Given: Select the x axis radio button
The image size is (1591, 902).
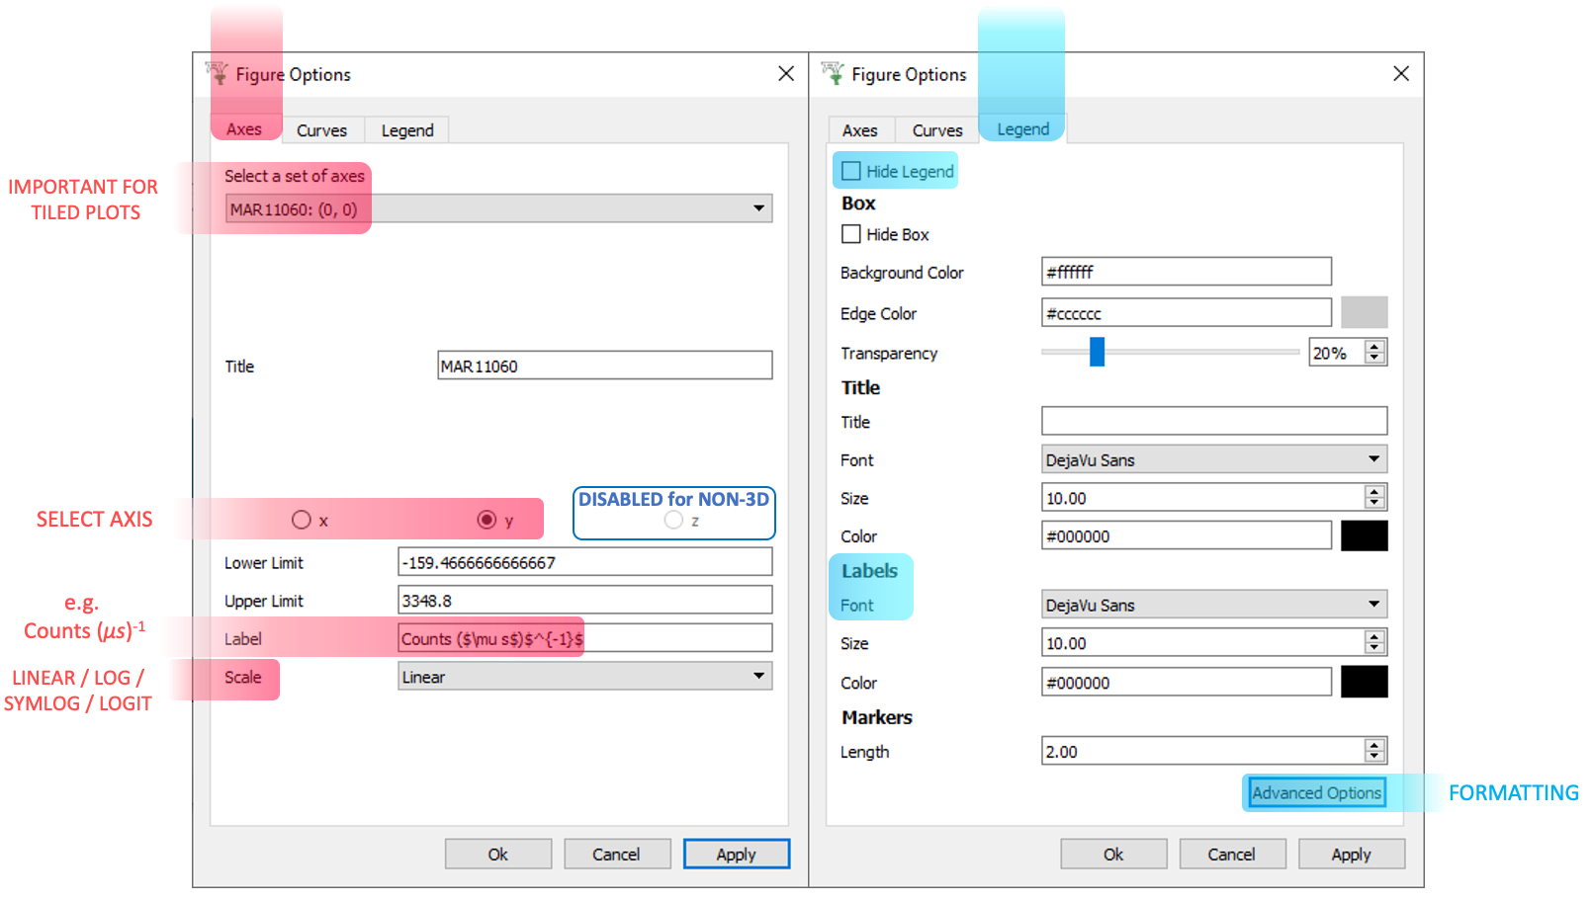Looking at the screenshot, I should pos(302,520).
